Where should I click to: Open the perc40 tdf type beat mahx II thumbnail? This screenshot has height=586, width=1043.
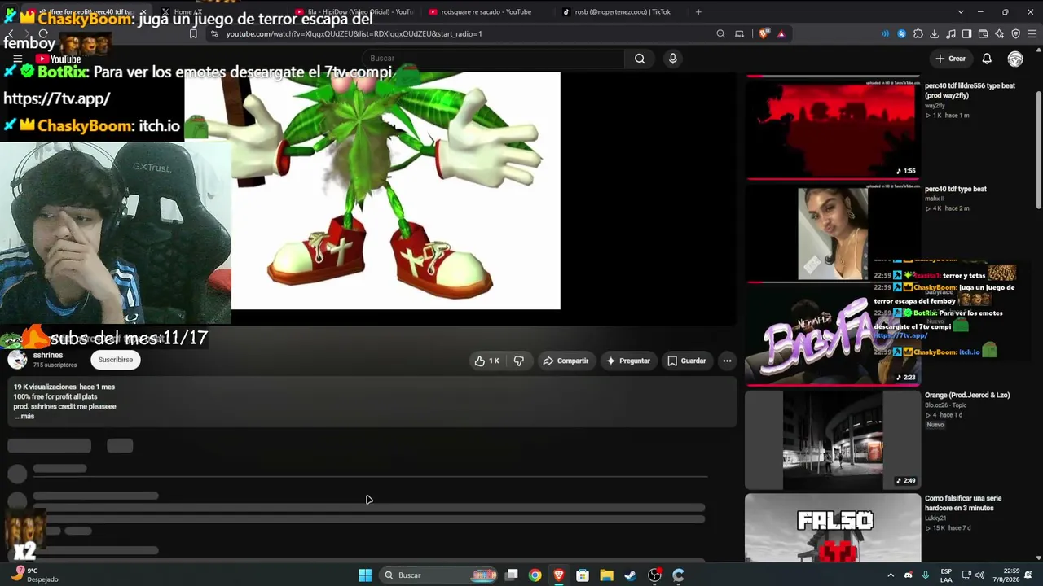pyautogui.click(x=832, y=233)
